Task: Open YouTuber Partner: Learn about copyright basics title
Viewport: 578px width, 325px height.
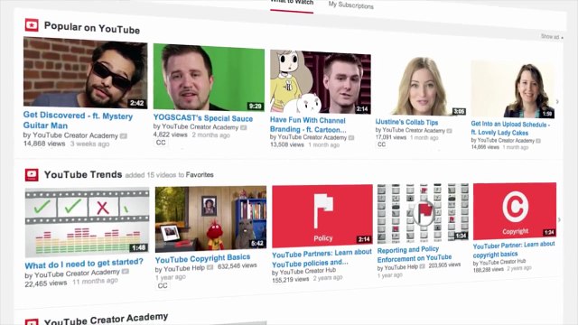Action: (x=514, y=249)
